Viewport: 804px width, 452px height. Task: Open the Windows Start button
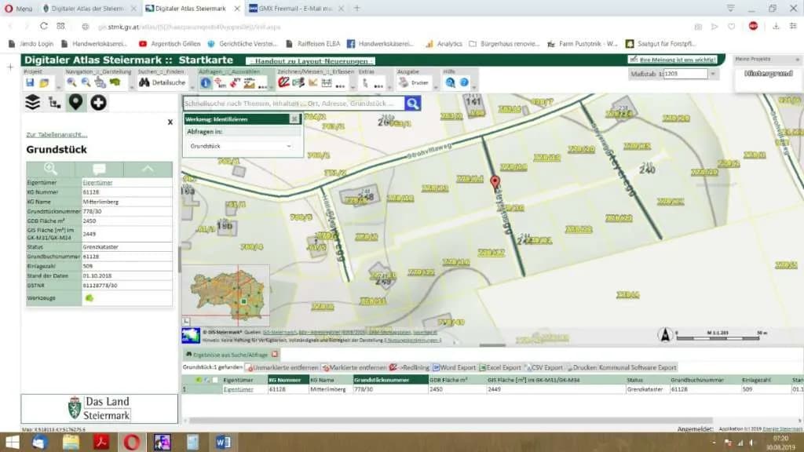[11, 442]
